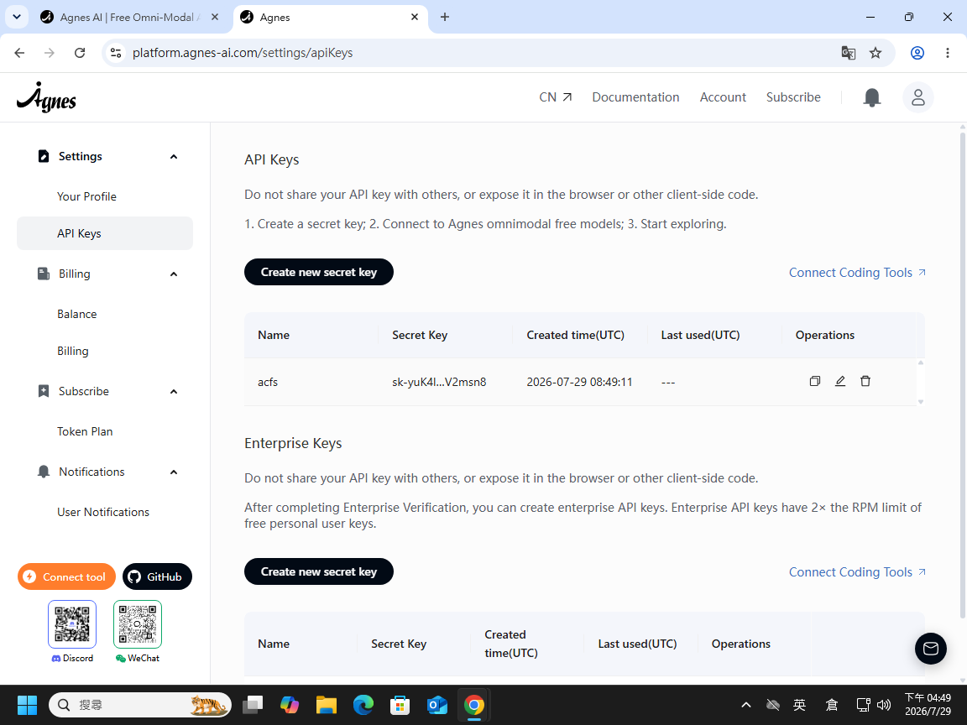Open the Chrome profile icon
This screenshot has height=725, width=967.
[x=917, y=53]
